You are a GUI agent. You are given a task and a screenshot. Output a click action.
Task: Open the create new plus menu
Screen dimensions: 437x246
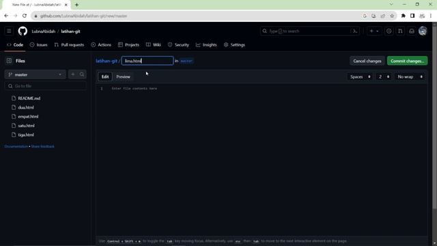point(374,31)
